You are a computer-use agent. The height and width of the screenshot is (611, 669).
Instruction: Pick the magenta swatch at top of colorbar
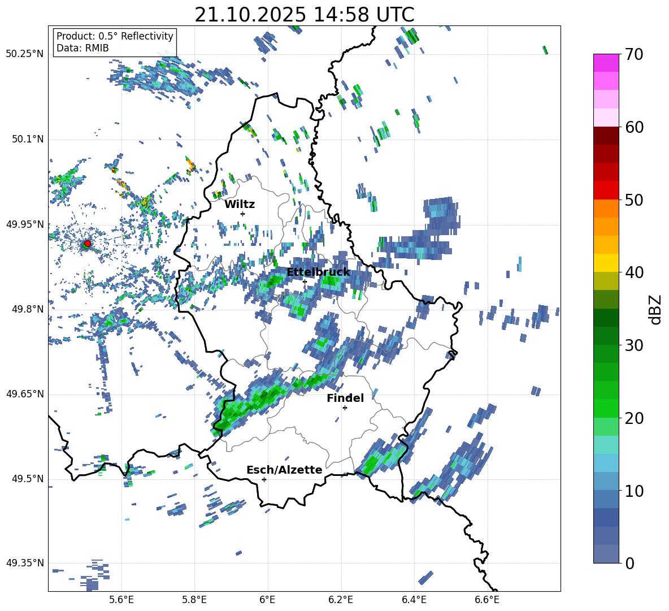point(606,63)
